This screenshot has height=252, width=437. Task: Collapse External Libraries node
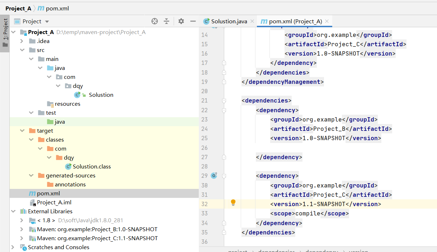tap(13, 211)
